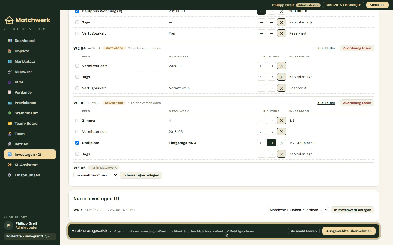Set right arrow for WE 04 Vermietet seit
This screenshot has width=393, height=245.
[x=272, y=66]
